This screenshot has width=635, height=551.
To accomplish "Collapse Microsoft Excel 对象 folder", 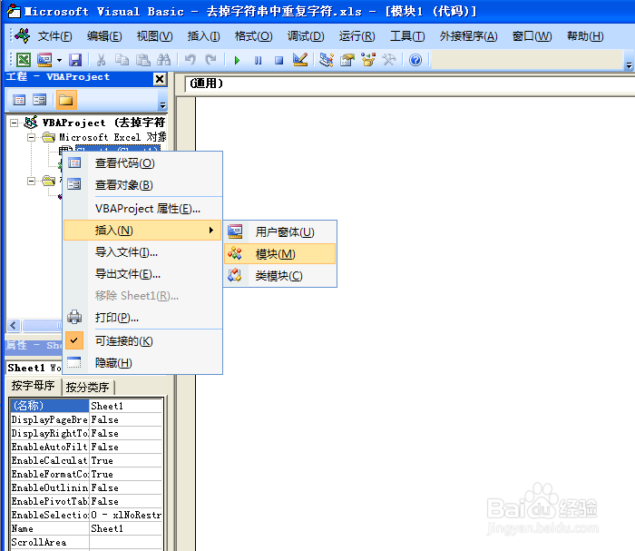I will (31, 137).
